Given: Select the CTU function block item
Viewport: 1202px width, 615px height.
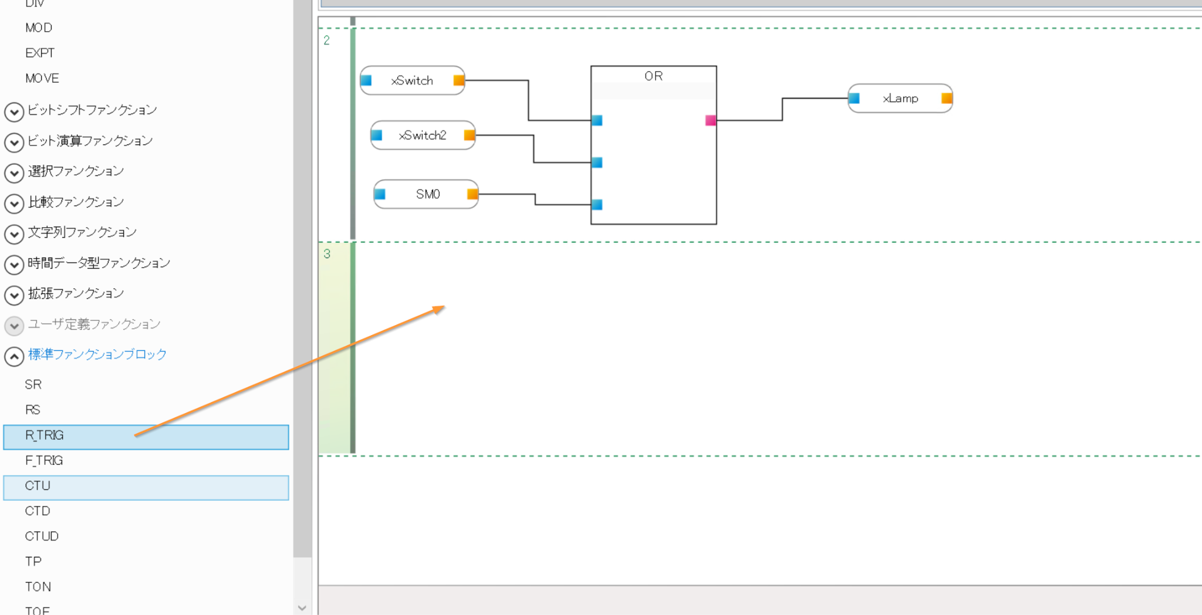Looking at the screenshot, I should pos(38,486).
